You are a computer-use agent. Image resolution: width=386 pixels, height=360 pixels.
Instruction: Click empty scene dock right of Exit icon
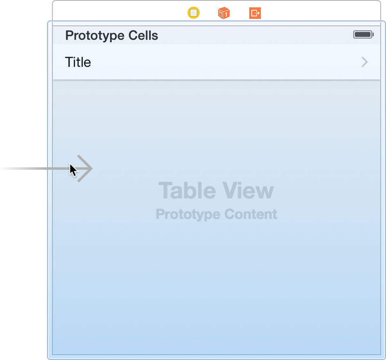pos(319,12)
